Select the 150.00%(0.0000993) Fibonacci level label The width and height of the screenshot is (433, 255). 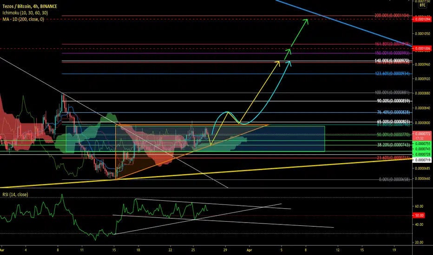click(392, 53)
